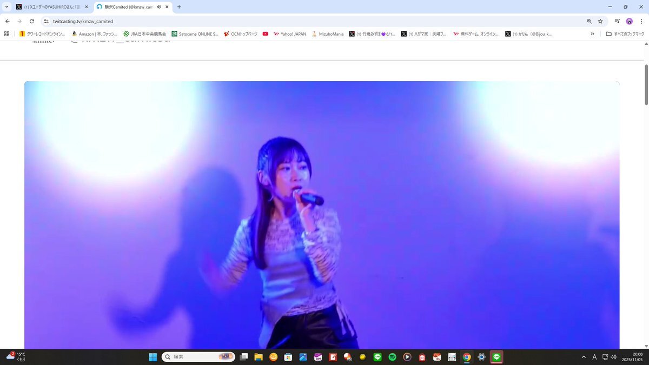Open a new browser tab
The width and height of the screenshot is (649, 365).
(x=179, y=7)
